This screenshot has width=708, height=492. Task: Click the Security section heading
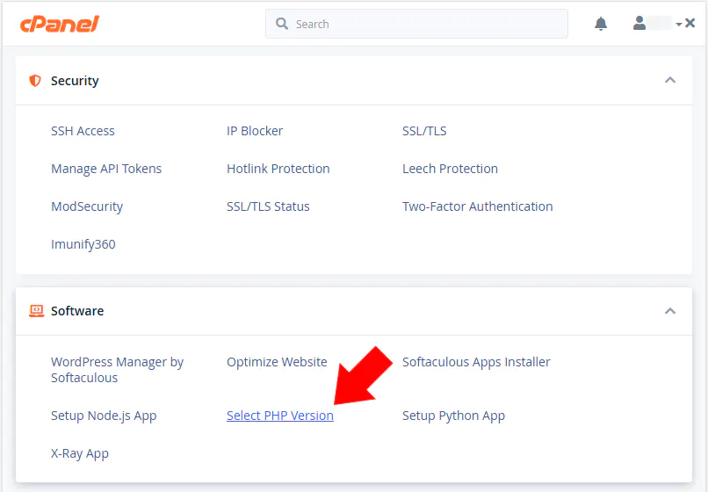[x=75, y=81]
